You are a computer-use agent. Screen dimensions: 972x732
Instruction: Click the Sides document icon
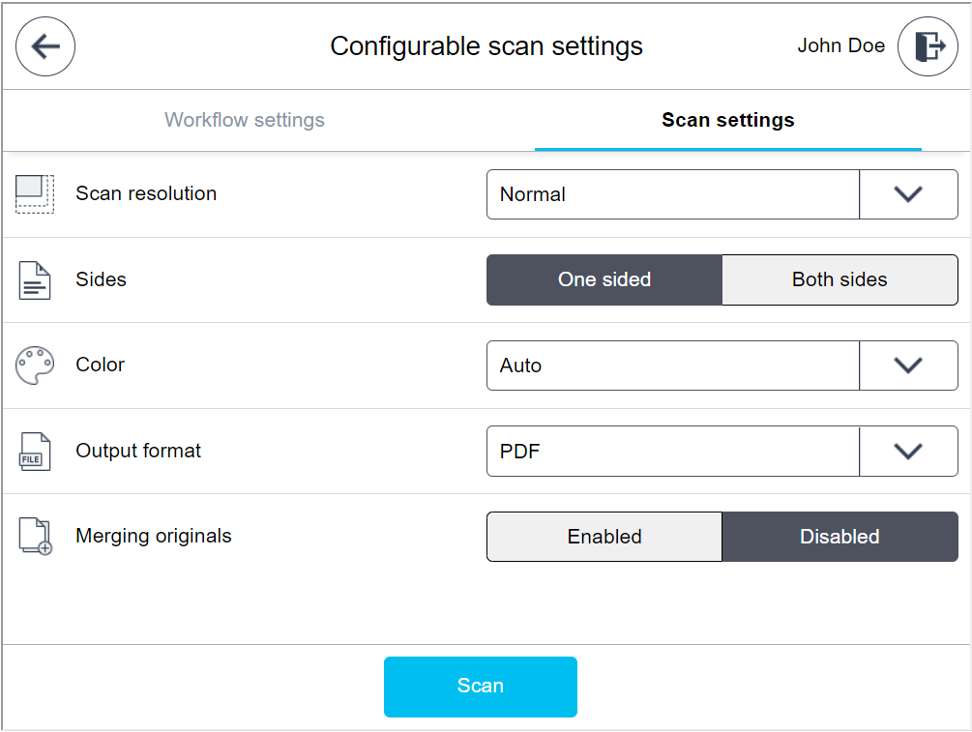tap(35, 279)
